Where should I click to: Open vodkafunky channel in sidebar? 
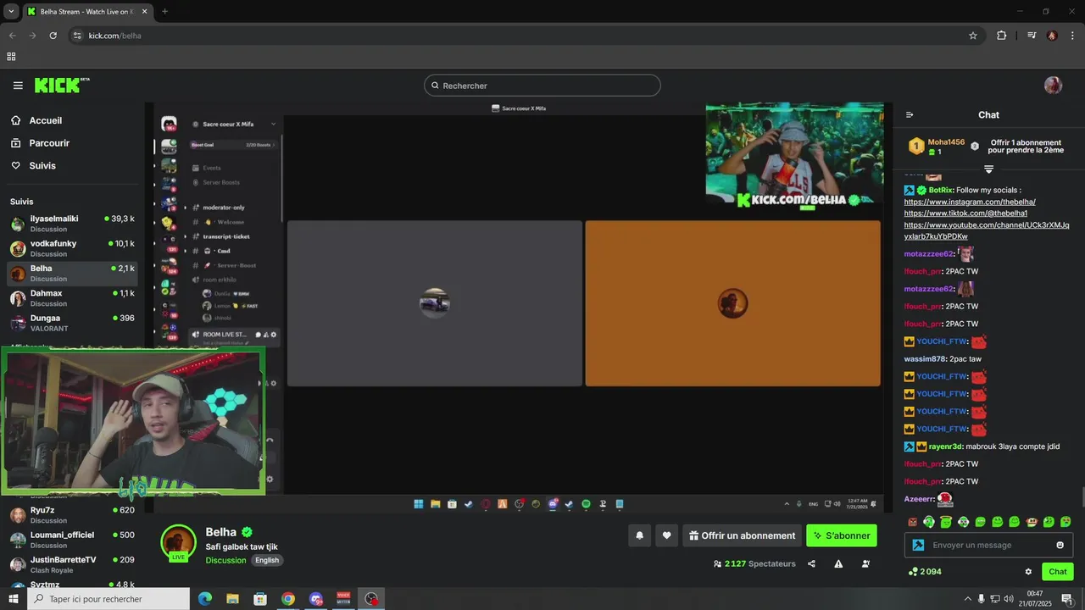coord(72,248)
